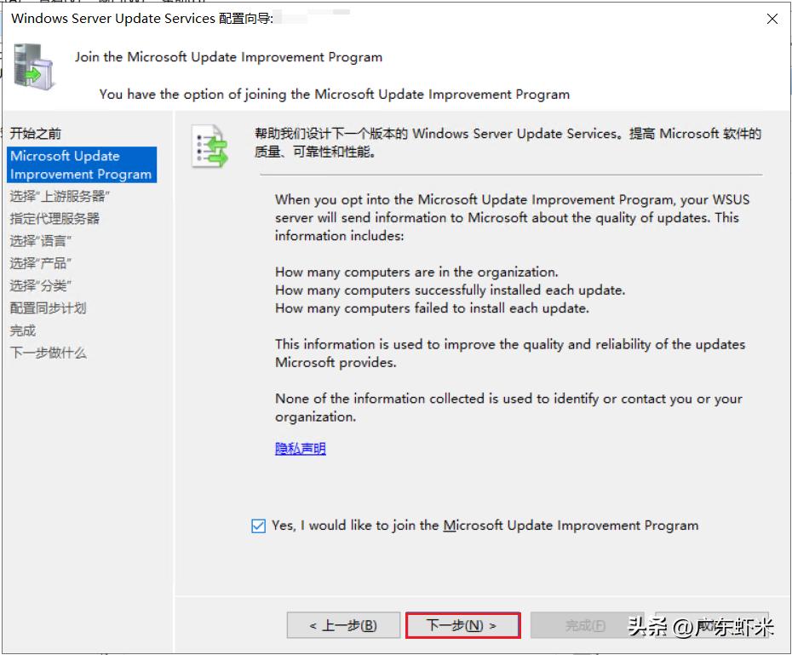Image resolution: width=792 pixels, height=655 pixels.
Task: Click the 'None of the information collected' paragraph
Action: (508, 407)
